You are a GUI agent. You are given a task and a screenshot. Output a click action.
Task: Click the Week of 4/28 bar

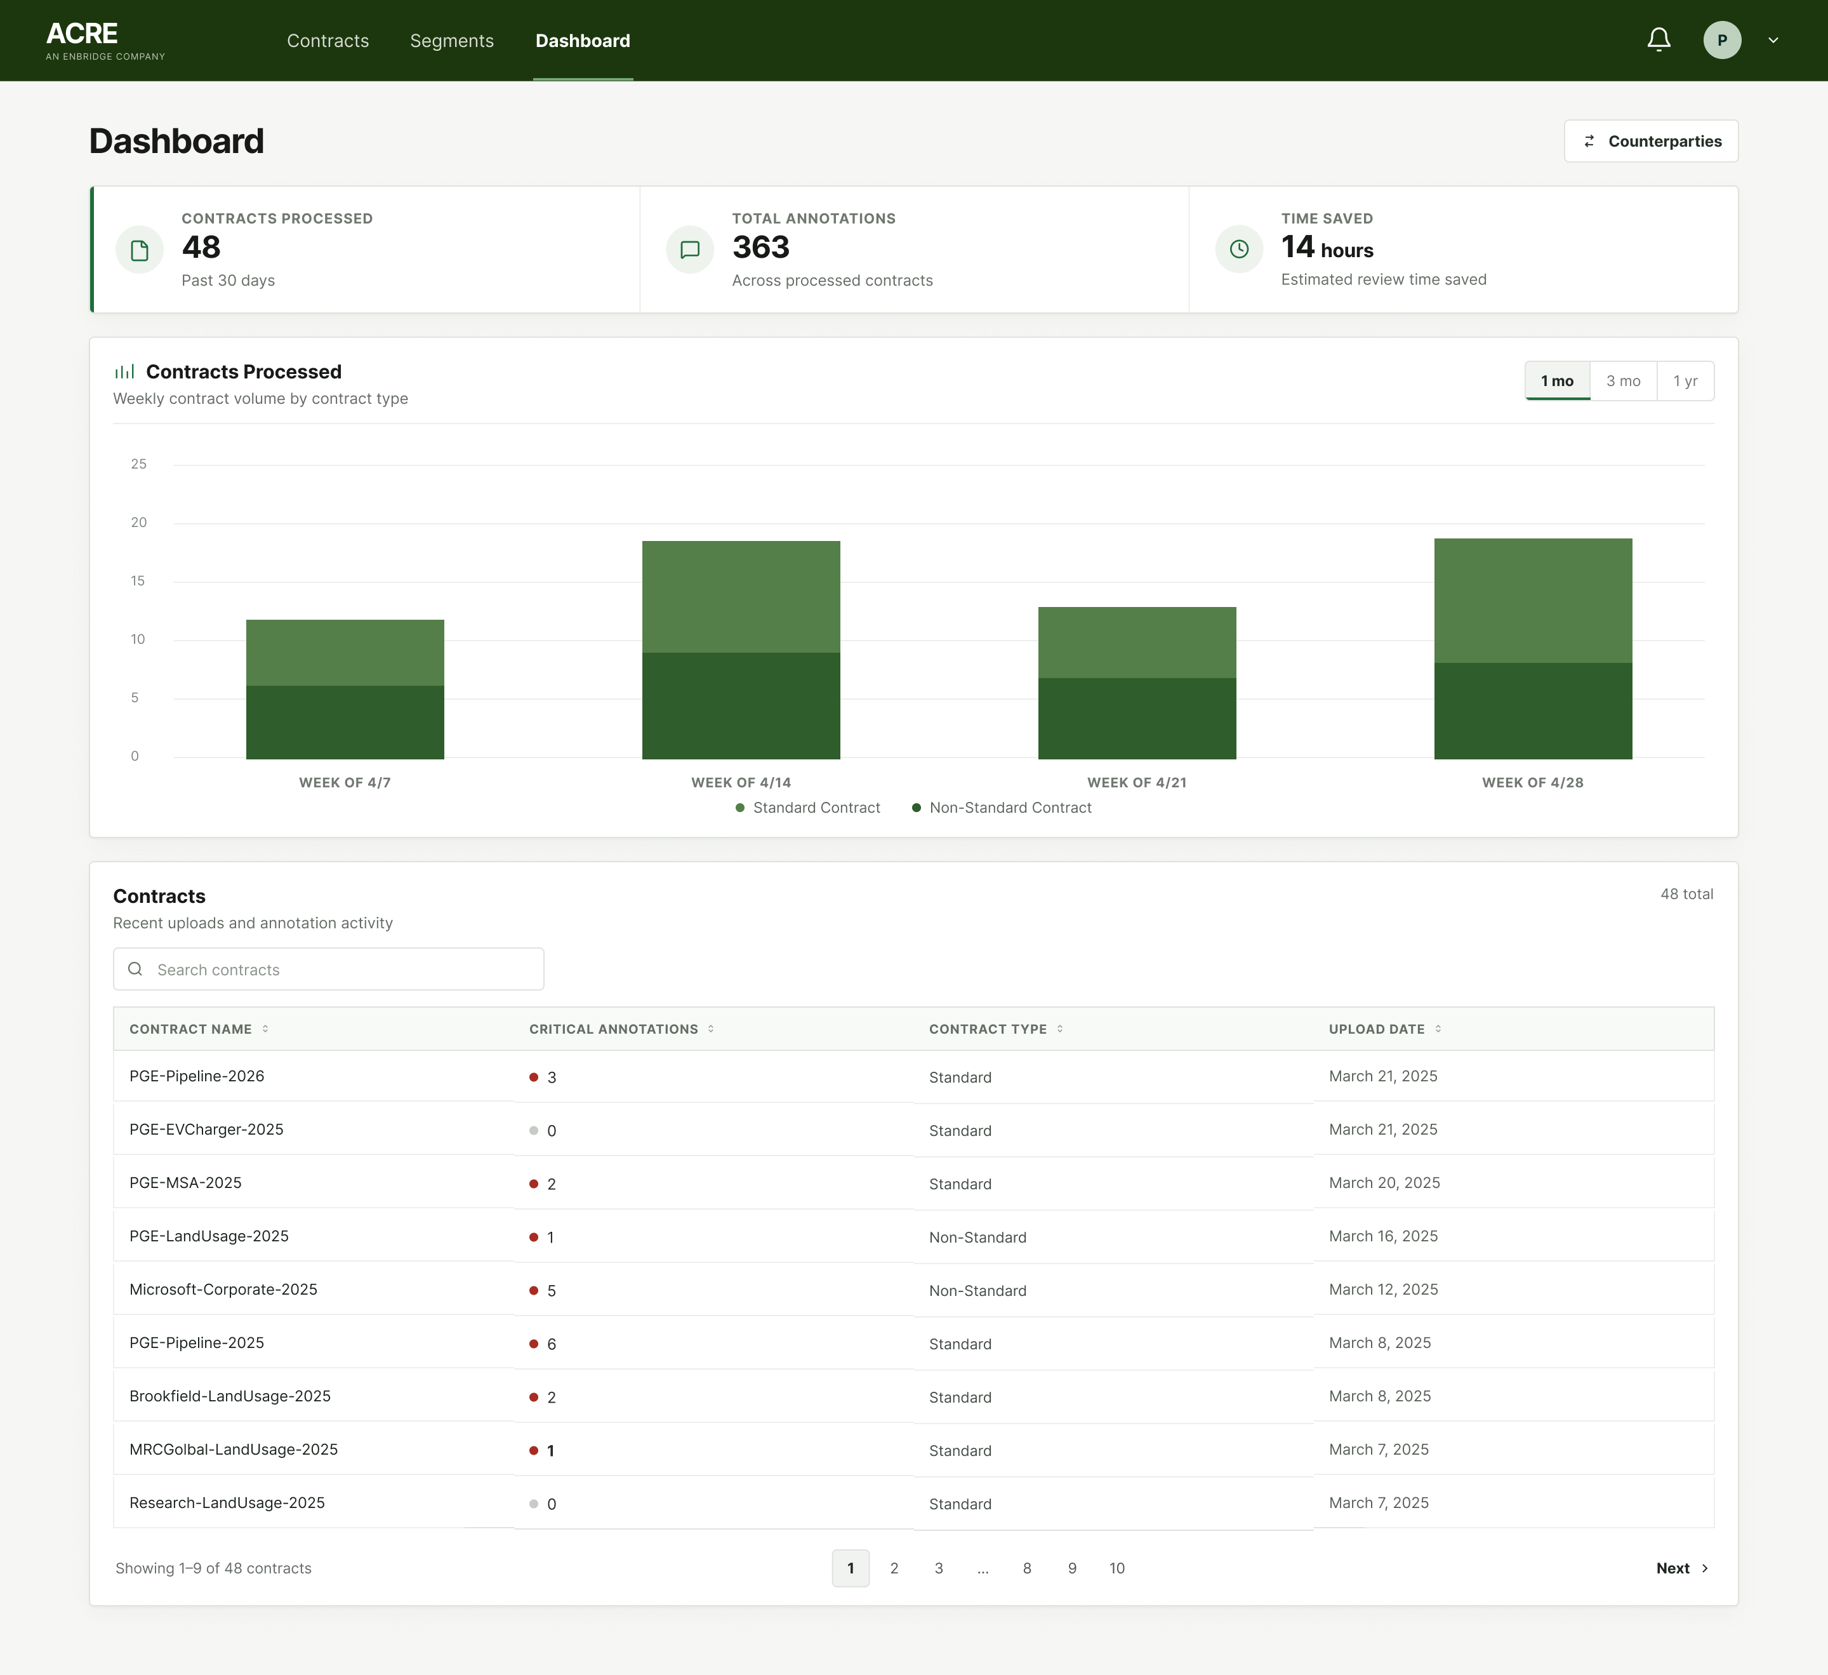[x=1532, y=648]
